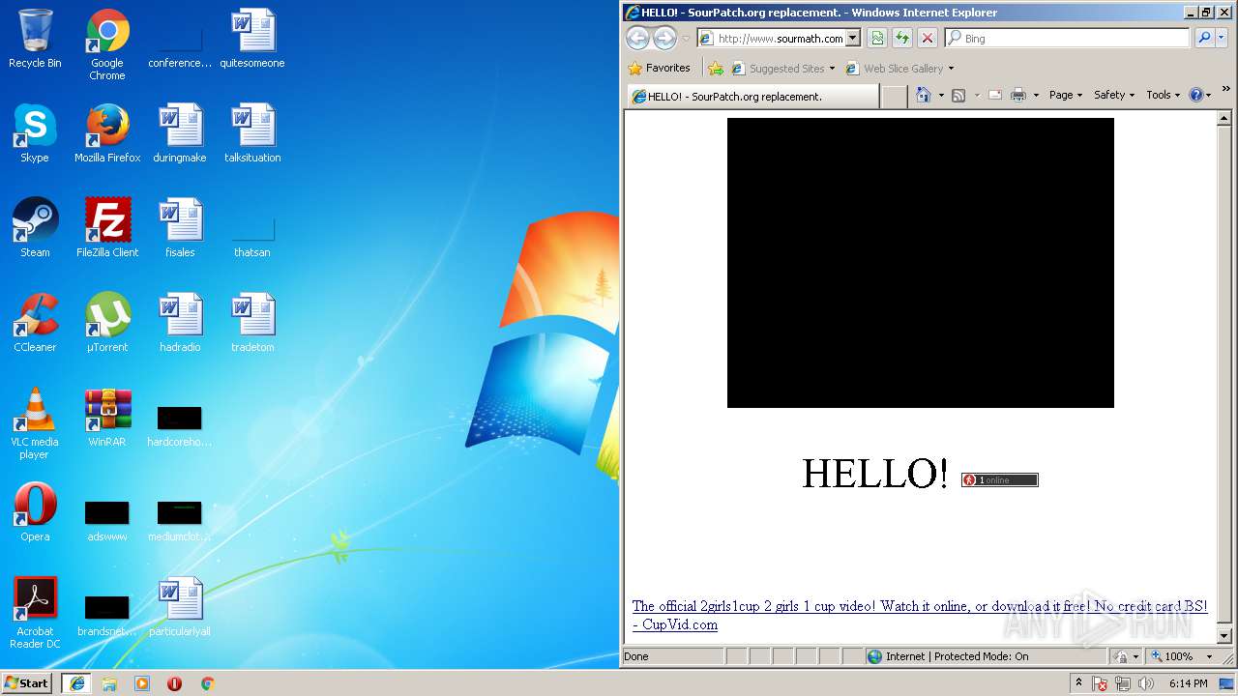Screen dimensions: 1238x696
Task: Open the Favorites center button
Action: coord(659,69)
